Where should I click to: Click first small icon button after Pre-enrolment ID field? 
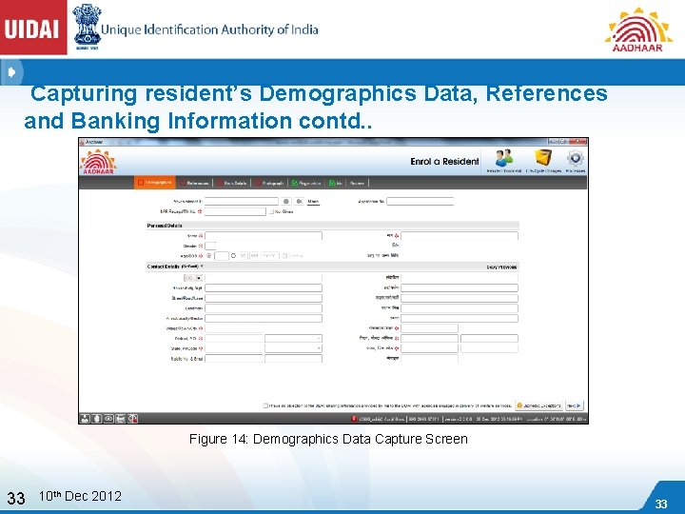pos(286,201)
